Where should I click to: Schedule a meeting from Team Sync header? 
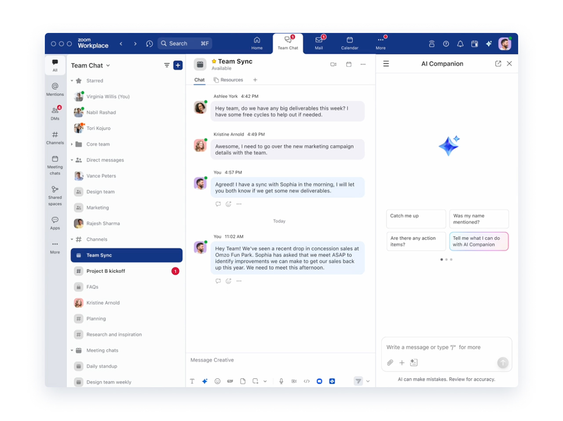349,64
